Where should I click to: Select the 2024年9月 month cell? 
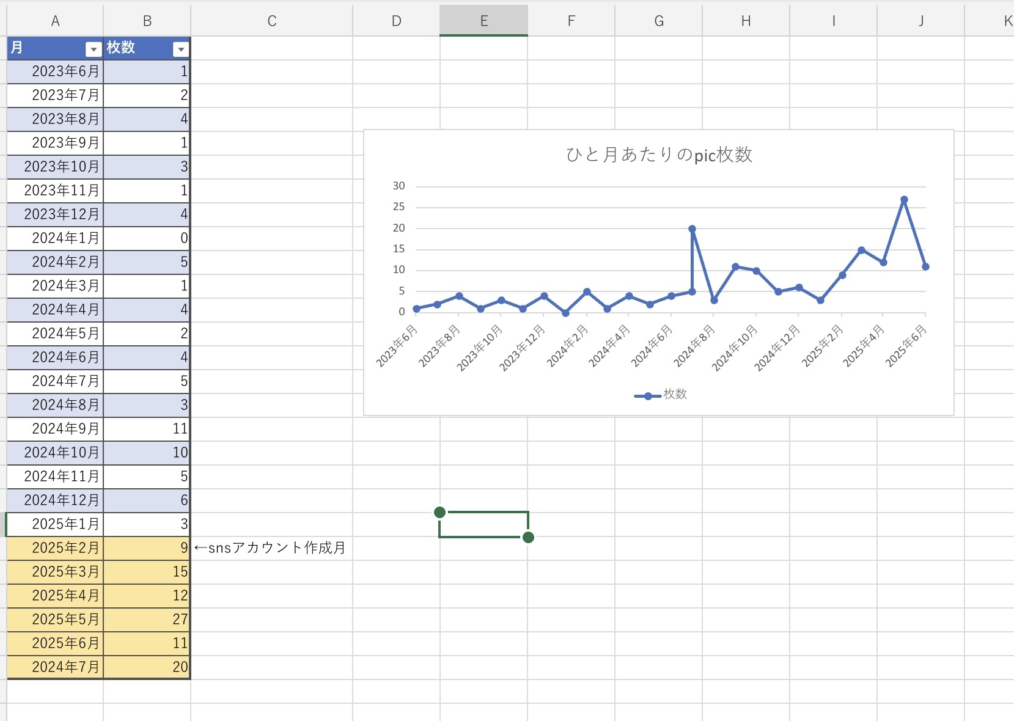pos(55,429)
